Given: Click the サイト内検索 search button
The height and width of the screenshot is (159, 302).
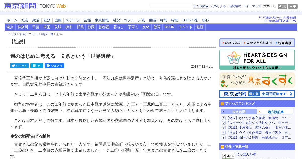Looking at the screenshot, I should [201, 6].
